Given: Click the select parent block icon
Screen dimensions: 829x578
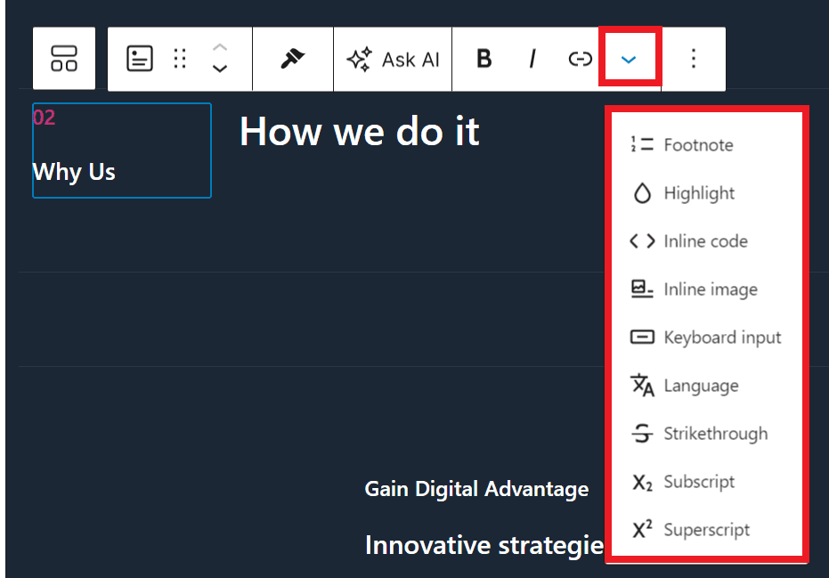Looking at the screenshot, I should pos(64,59).
